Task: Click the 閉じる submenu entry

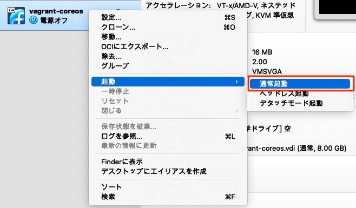Action: [168, 111]
